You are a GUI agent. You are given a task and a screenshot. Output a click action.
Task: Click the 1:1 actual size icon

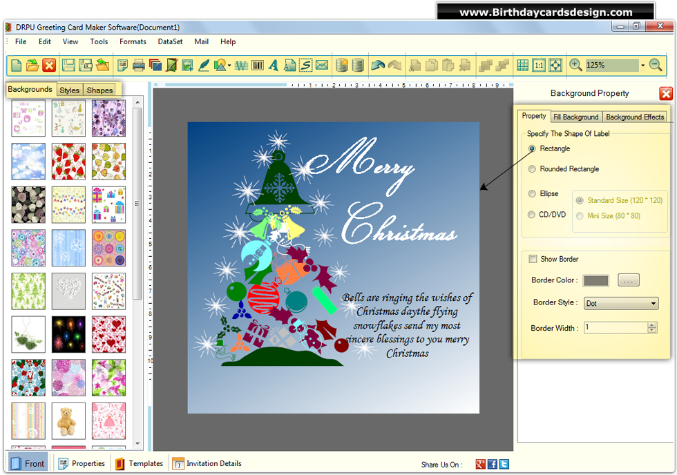click(x=539, y=66)
